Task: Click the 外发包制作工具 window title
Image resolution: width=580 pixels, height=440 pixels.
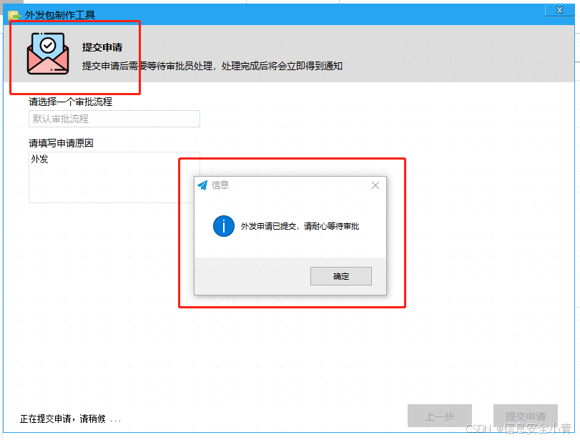Action: point(60,15)
